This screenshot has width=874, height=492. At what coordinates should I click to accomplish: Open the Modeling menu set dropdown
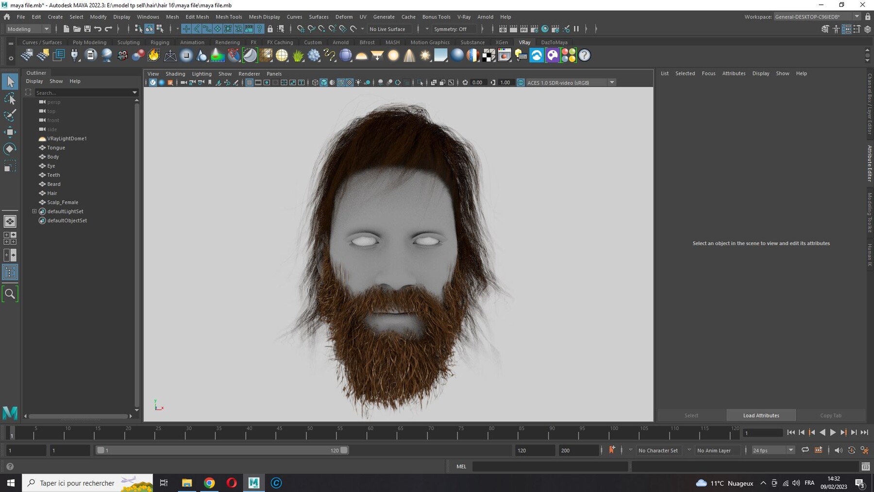[28, 29]
